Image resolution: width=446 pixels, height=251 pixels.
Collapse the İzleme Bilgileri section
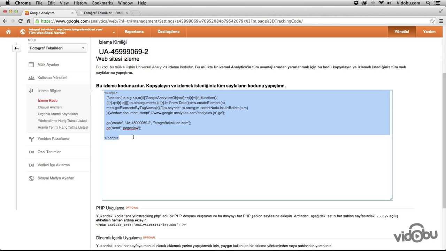tap(49, 91)
